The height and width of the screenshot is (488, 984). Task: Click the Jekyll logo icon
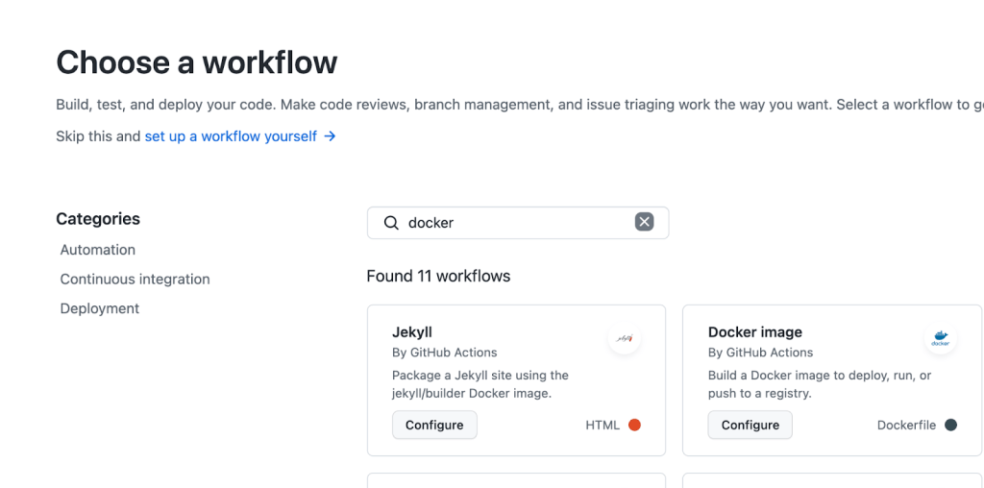pos(624,338)
